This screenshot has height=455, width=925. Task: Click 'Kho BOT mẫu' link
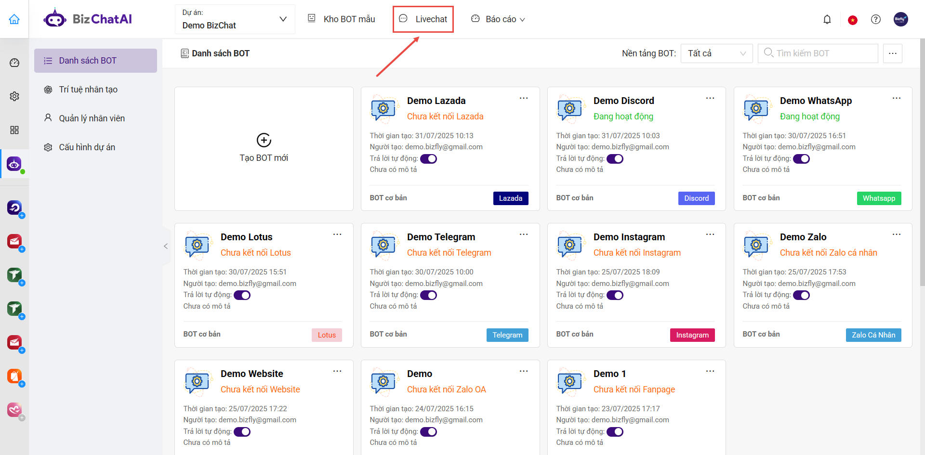coord(342,19)
